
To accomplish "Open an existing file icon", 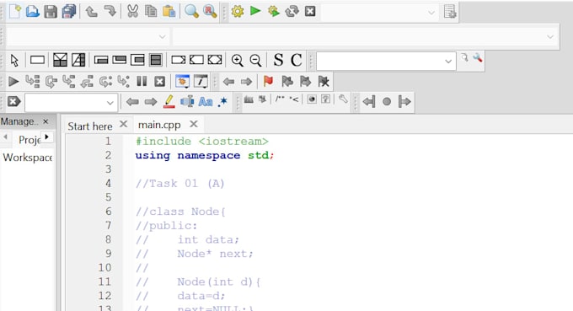I will (33, 12).
